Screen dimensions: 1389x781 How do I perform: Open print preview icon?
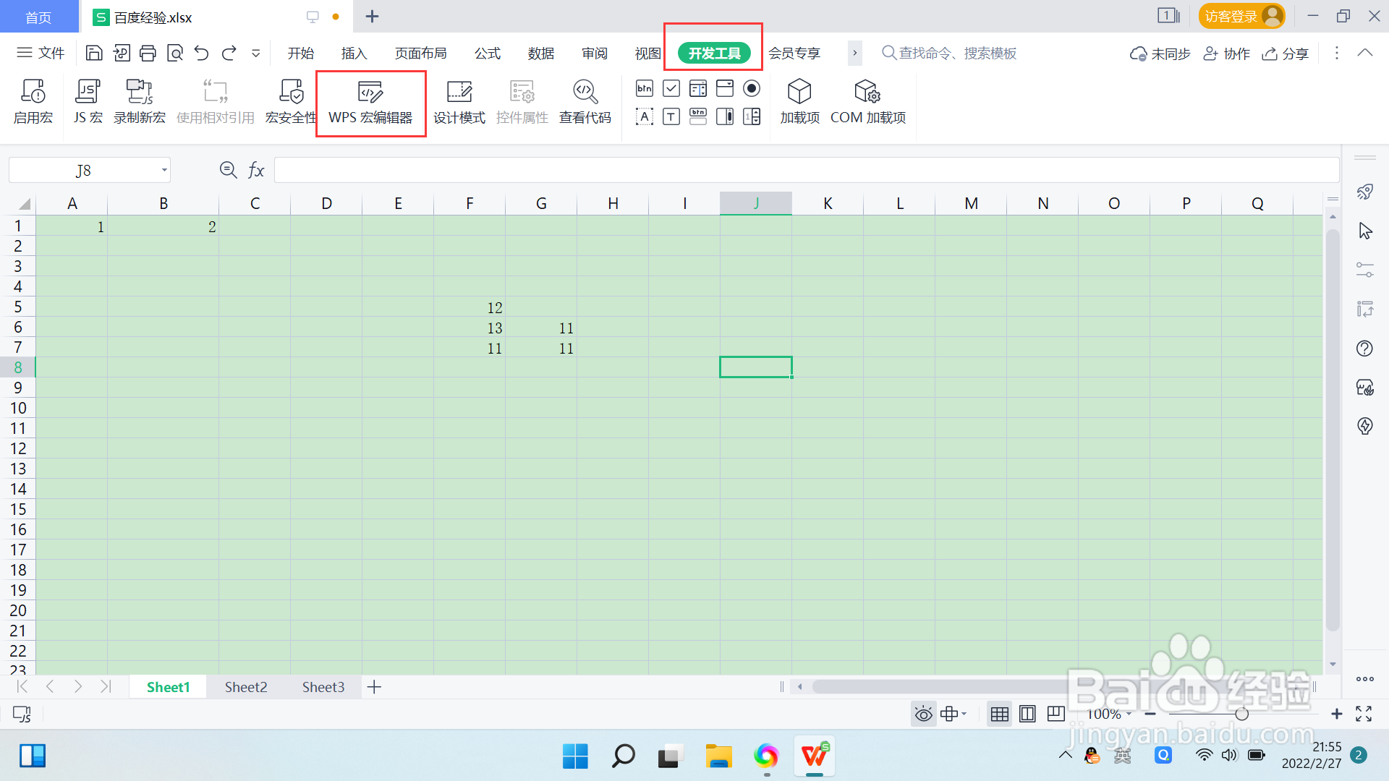175,53
